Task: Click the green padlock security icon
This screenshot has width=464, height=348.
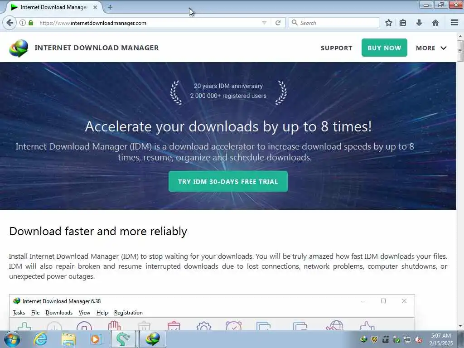Action: 31,23
